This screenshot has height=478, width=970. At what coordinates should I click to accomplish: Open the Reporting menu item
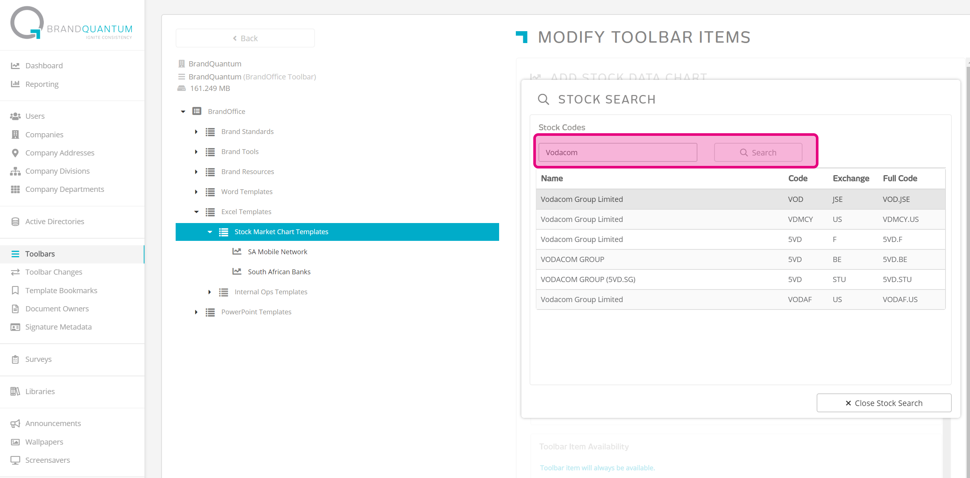click(x=42, y=84)
